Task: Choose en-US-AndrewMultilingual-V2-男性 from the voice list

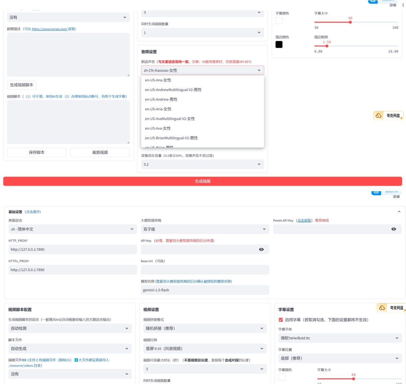Action: tap(173, 90)
